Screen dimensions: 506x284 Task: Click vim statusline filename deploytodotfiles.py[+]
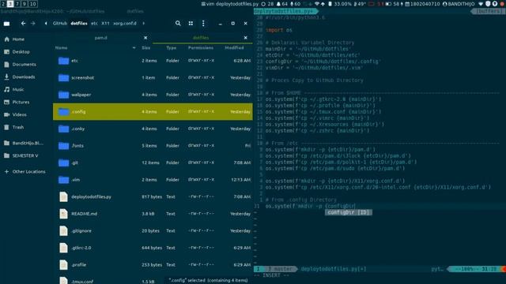(334, 269)
